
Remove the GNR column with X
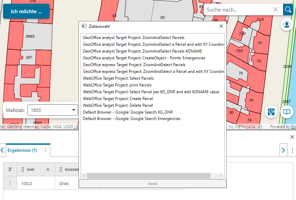[48, 169]
